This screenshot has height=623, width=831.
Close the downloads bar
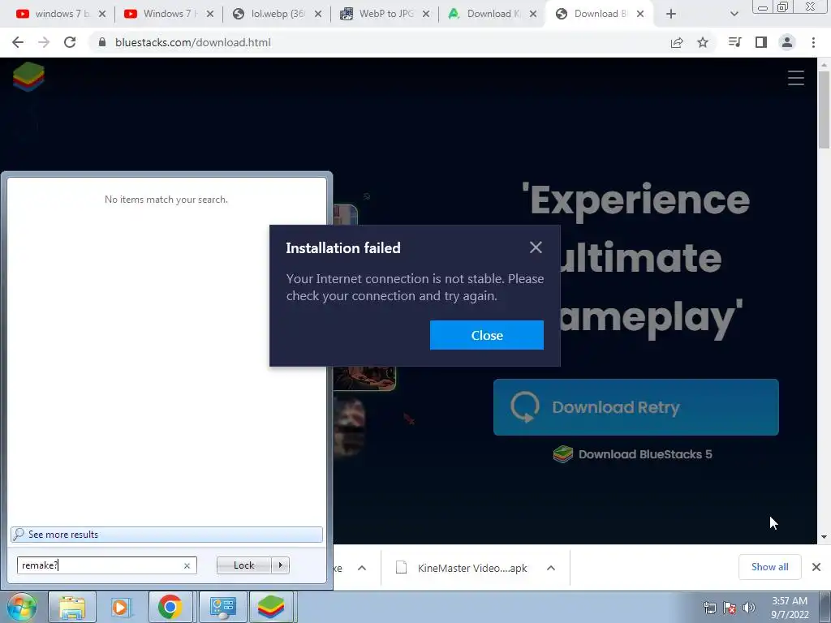coord(816,567)
